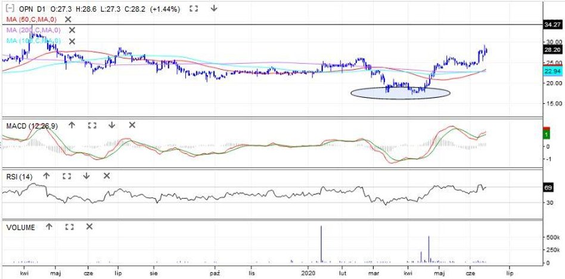Expand the RSI panel to fullscreen

(x=67, y=176)
